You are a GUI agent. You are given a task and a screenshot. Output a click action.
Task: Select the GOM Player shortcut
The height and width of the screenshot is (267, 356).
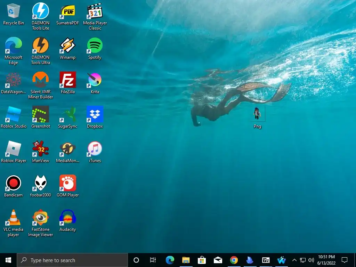coord(67,186)
